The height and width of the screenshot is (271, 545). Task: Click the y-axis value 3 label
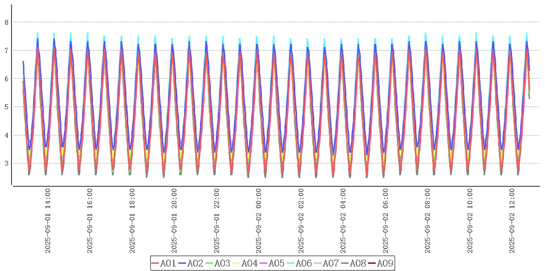pos(7,164)
